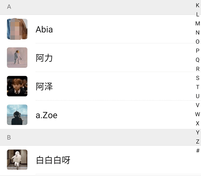Jump to letter T in index
This screenshot has width=201, height=176.
pos(198,87)
